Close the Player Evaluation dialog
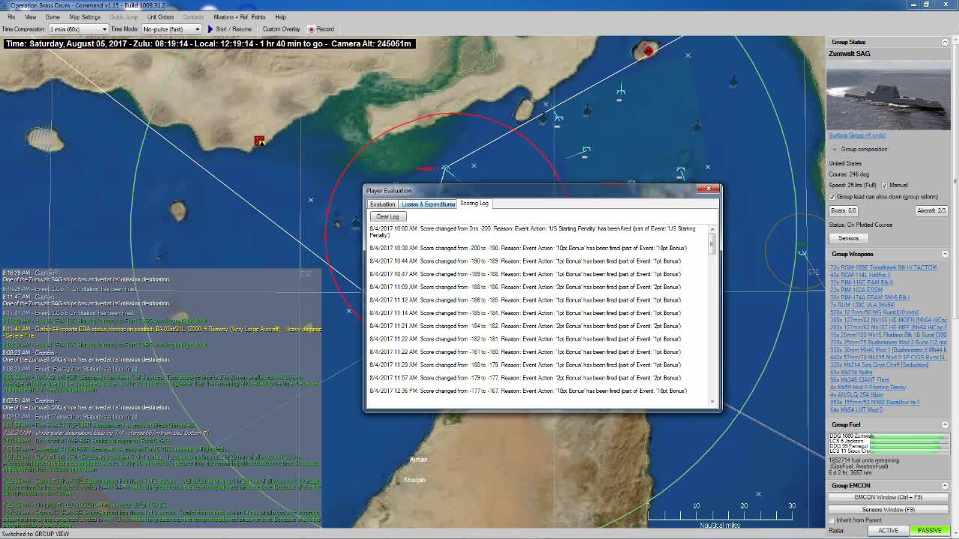The width and height of the screenshot is (959, 539). tap(708, 189)
